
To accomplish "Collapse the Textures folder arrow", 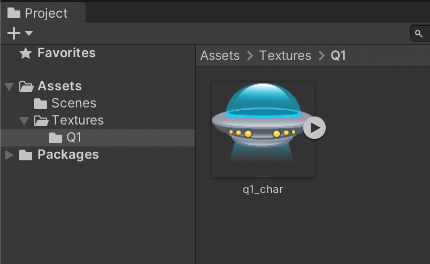I will pos(24,121).
